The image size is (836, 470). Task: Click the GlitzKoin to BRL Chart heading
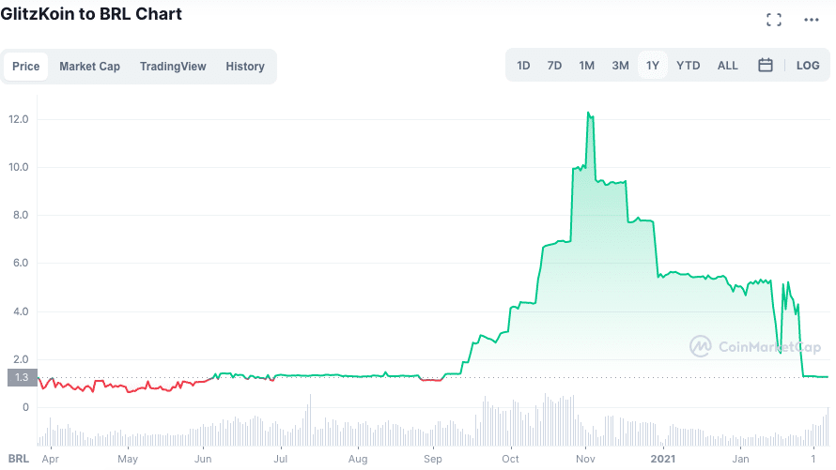(91, 13)
